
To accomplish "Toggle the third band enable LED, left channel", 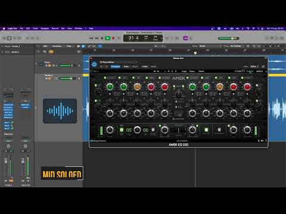I will (133, 78).
